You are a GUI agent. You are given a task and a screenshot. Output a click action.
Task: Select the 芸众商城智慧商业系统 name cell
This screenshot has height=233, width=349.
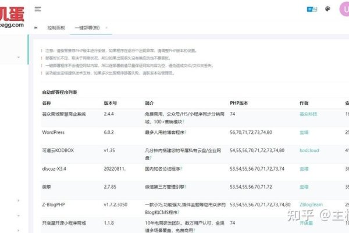[x=64, y=114]
